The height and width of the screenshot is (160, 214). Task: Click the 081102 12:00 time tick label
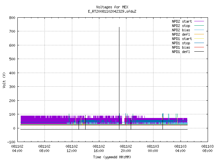pyautogui.click(x=72, y=149)
